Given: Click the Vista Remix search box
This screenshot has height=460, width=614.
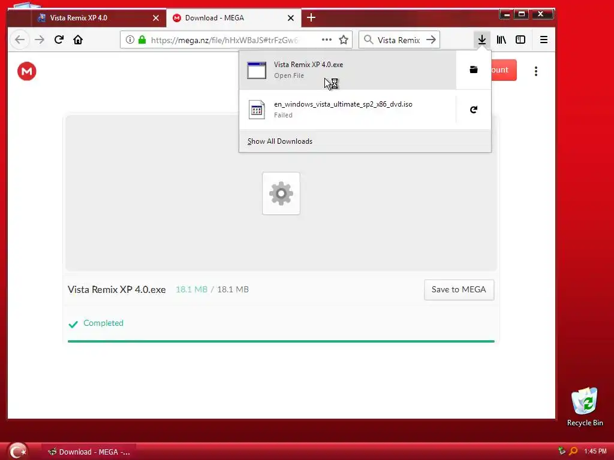Looking at the screenshot, I should [x=399, y=40].
